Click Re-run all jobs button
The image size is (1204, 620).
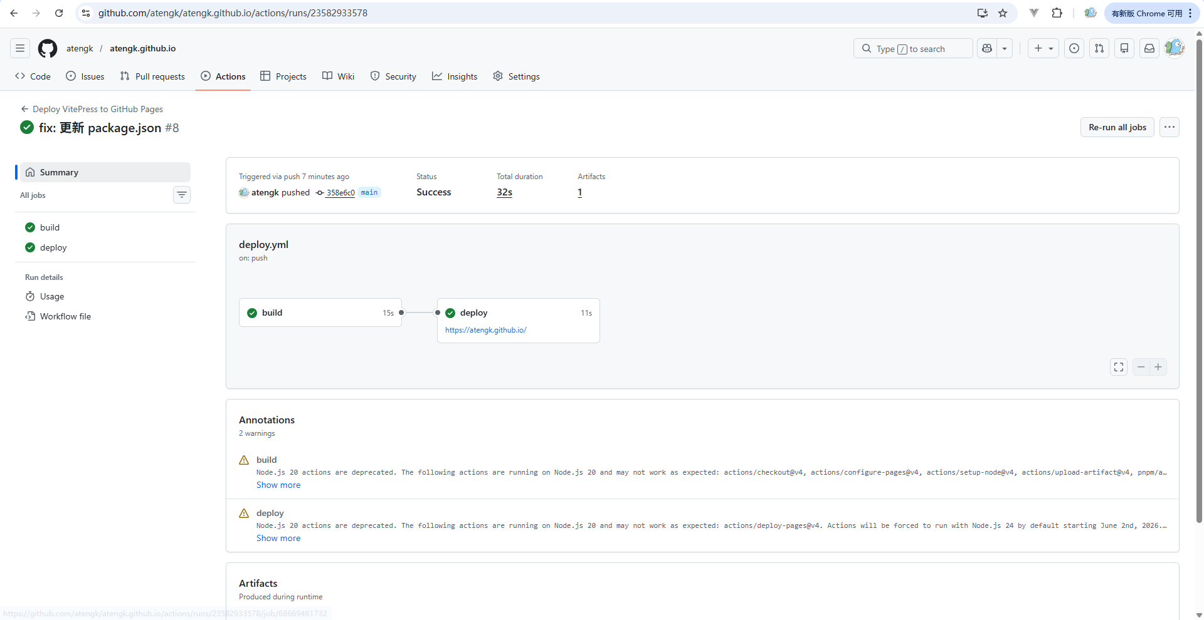1117,127
